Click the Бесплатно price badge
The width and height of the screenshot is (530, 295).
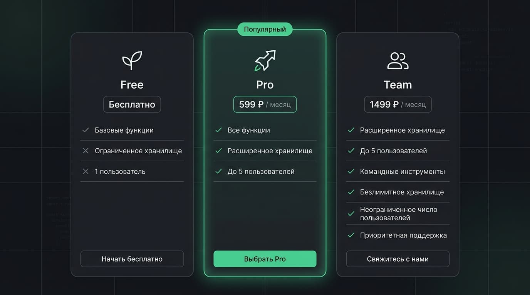coord(132,104)
